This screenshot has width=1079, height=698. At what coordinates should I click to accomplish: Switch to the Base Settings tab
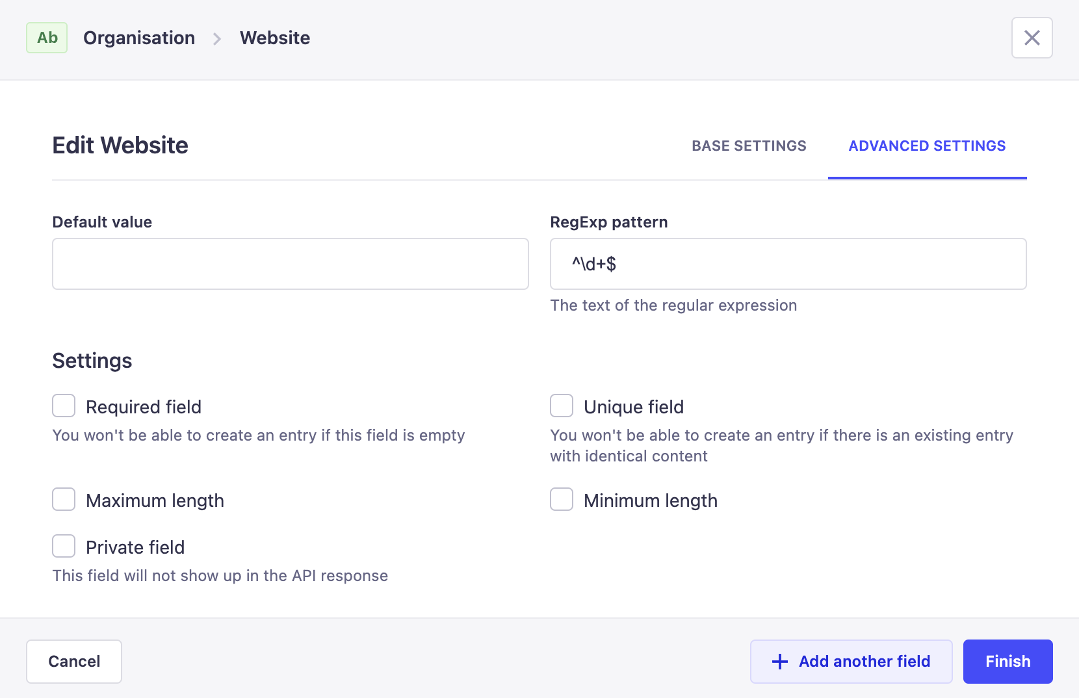[749, 146]
